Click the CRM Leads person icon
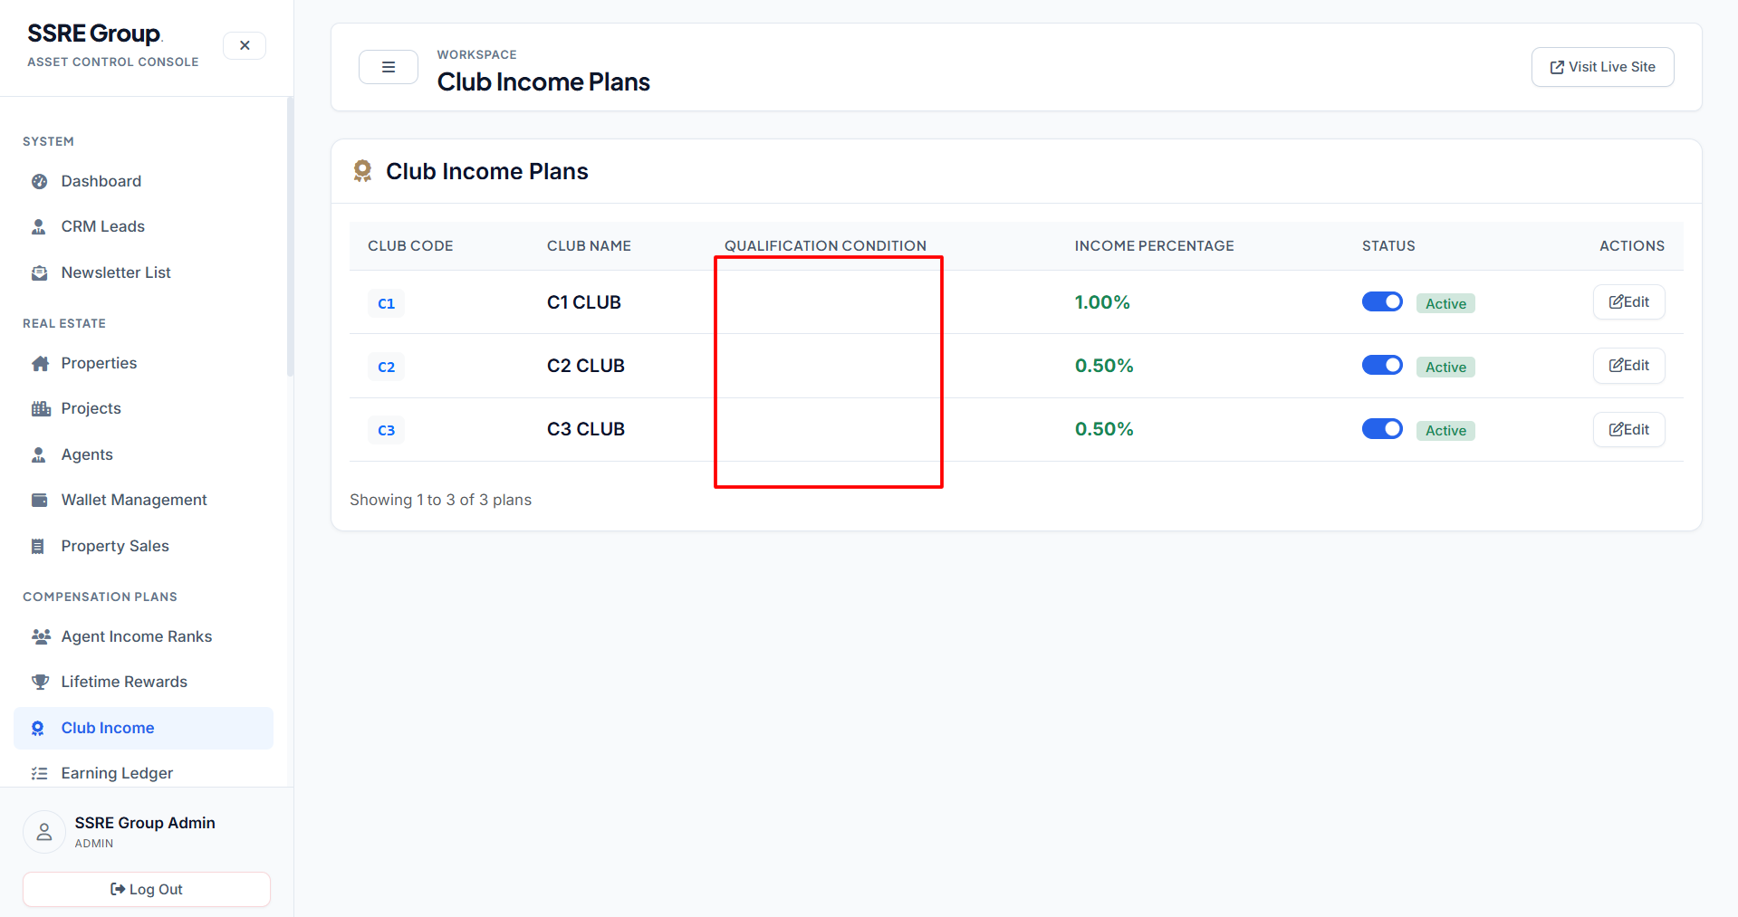 tap(39, 226)
